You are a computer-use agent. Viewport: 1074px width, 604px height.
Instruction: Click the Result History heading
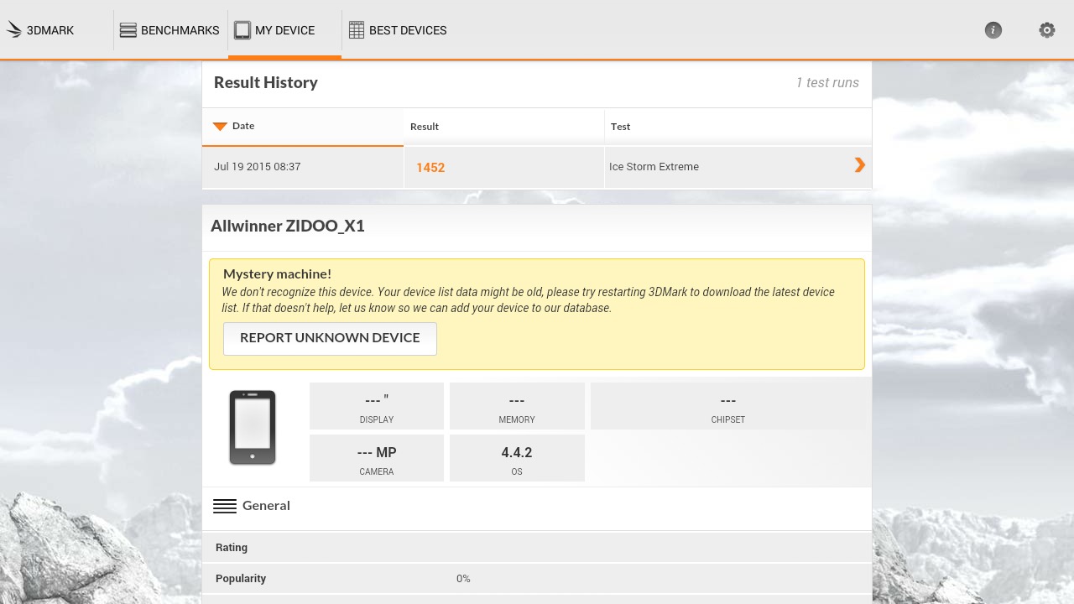coord(266,82)
